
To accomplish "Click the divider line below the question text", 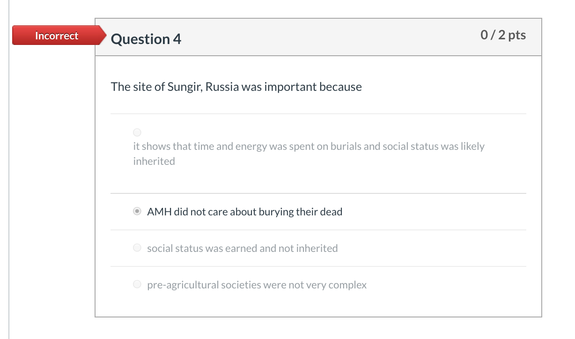I will tap(318, 112).
